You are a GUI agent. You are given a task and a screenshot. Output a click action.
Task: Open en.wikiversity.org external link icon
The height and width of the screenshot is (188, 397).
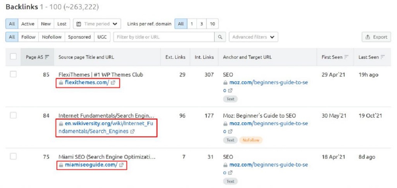132,131
